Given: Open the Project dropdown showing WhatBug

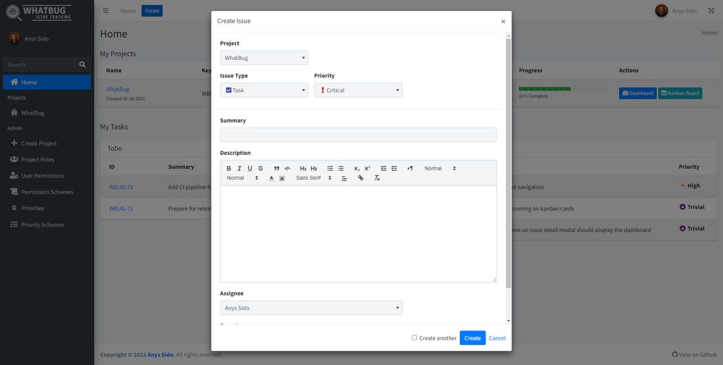Looking at the screenshot, I should tap(264, 58).
